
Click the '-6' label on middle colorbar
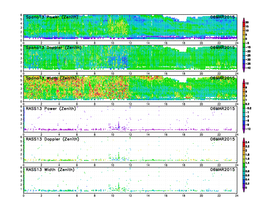[247, 120]
